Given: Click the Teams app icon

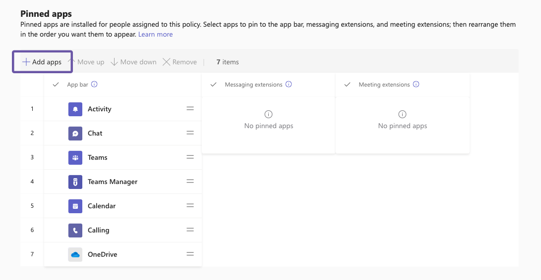Looking at the screenshot, I should tap(75, 158).
